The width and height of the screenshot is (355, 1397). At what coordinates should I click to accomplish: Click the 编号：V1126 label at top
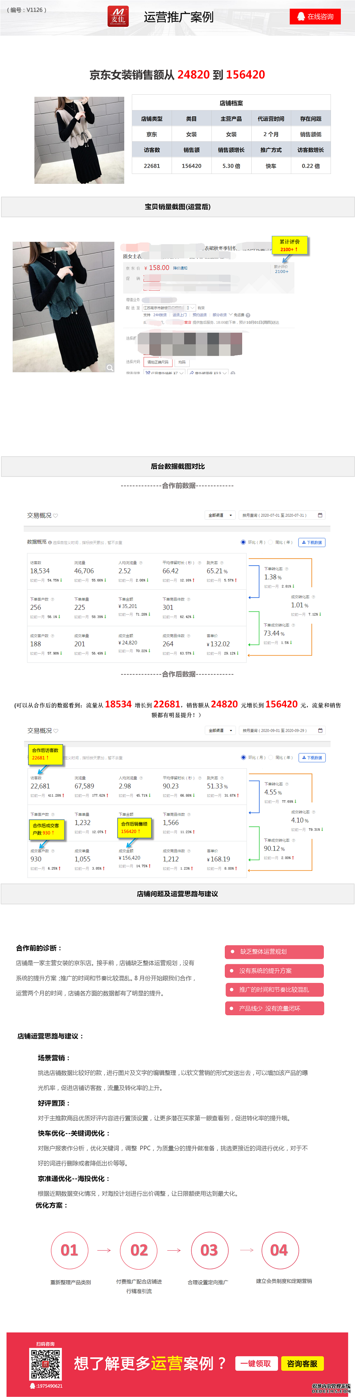pyautogui.click(x=27, y=10)
